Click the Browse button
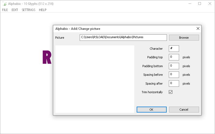215x134 pixels. point(184,38)
